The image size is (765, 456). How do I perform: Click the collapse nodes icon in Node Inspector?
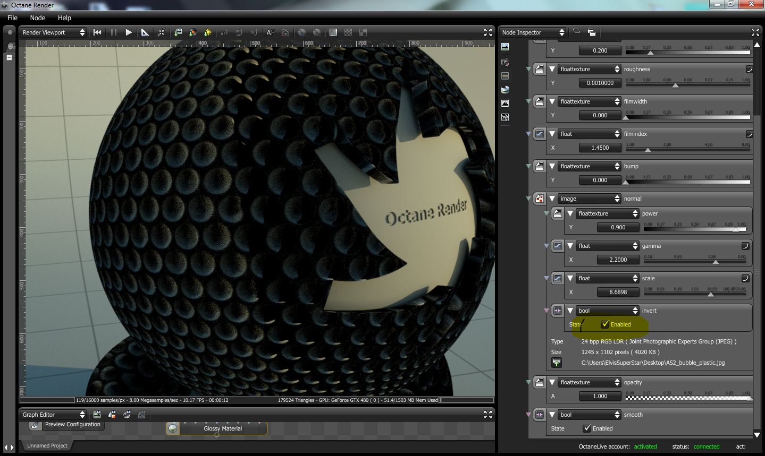(576, 32)
